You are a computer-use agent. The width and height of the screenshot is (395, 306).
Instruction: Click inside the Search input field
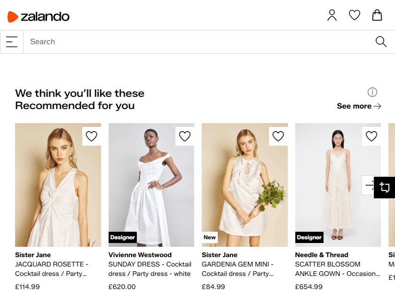pyautogui.click(x=141, y=41)
